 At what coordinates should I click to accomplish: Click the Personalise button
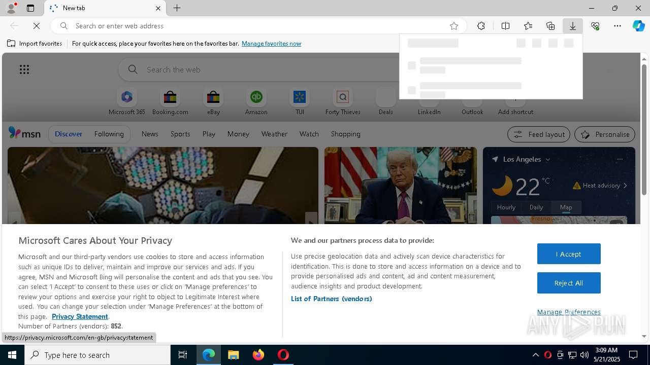[605, 134]
